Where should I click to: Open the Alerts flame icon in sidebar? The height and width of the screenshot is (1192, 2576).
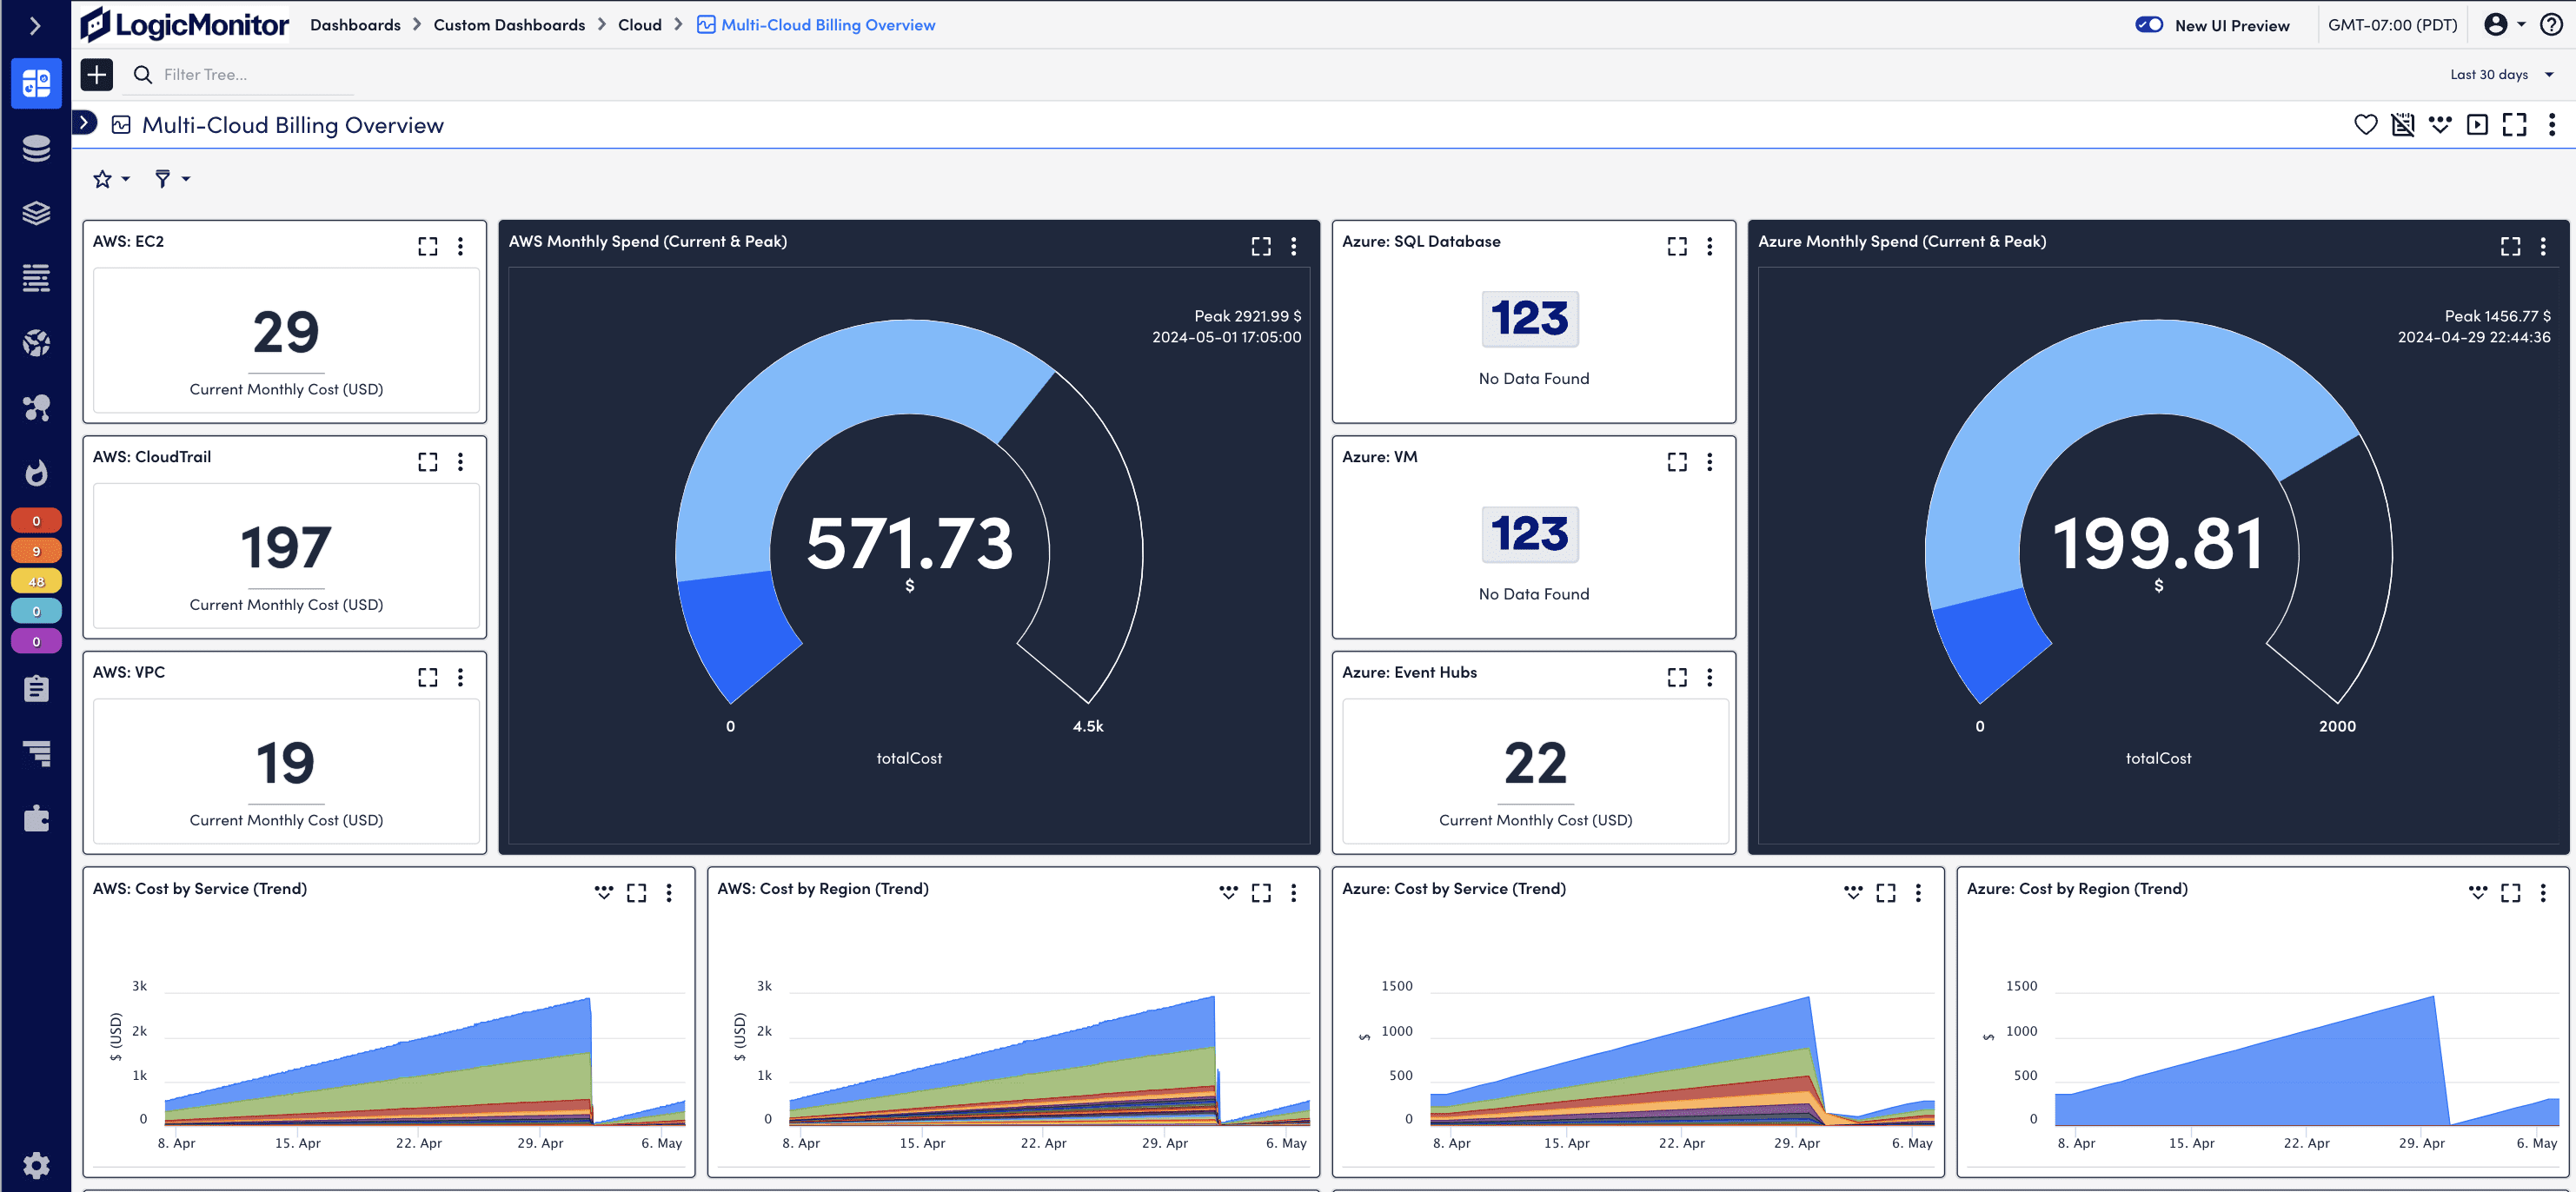(36, 472)
